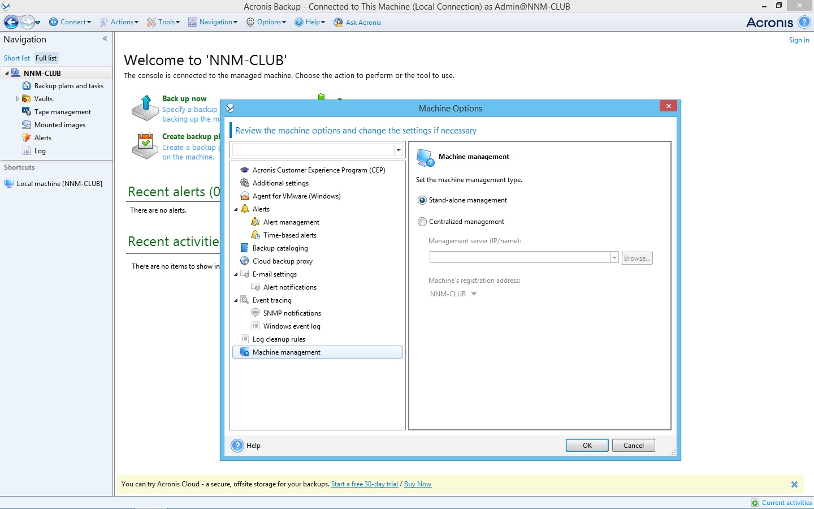
Task: Click the Time-based alerts bell icon
Action: click(x=256, y=235)
